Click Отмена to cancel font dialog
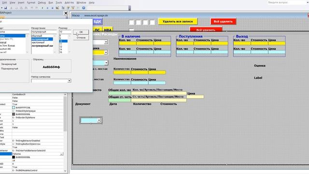 pos(81,38)
